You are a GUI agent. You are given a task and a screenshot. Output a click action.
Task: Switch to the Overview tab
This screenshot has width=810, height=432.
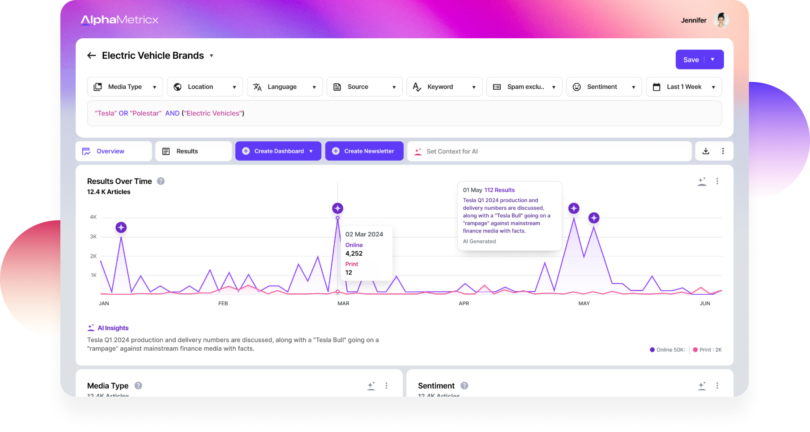click(114, 151)
